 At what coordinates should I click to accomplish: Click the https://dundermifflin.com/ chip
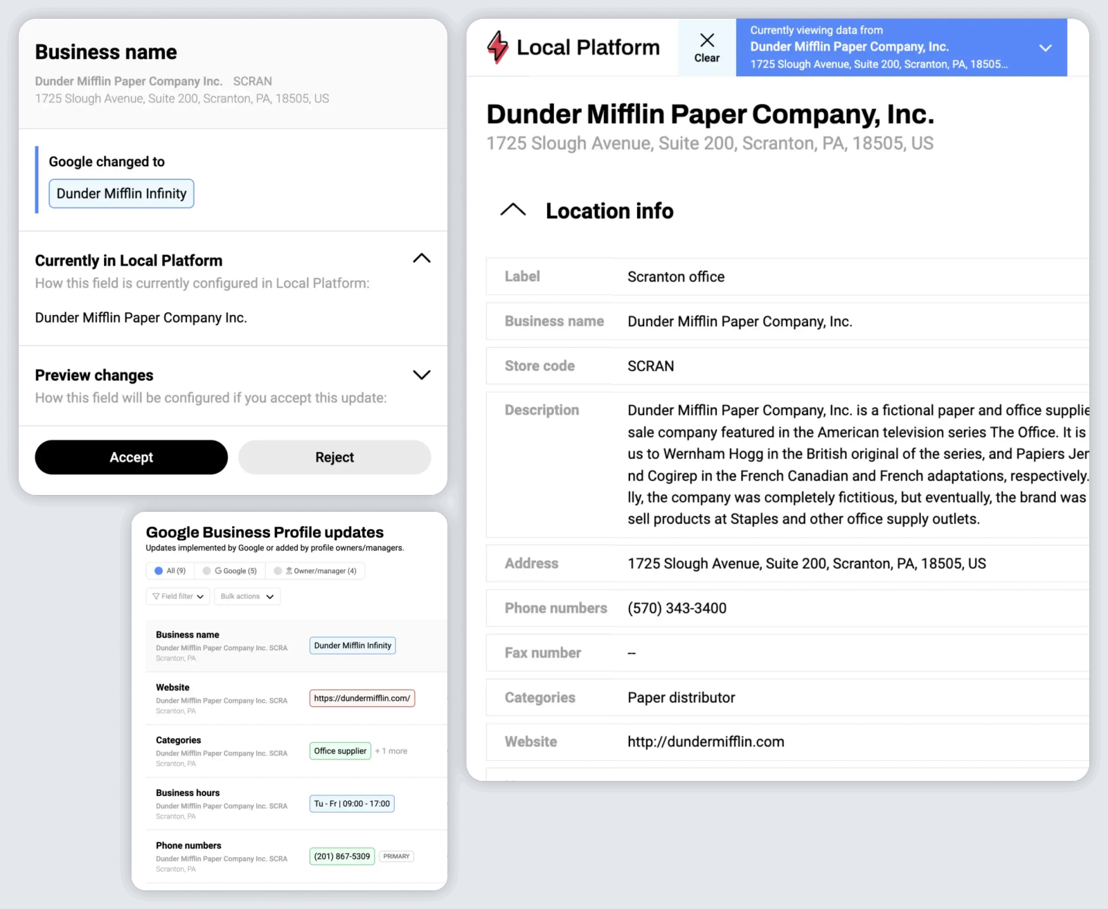(362, 698)
